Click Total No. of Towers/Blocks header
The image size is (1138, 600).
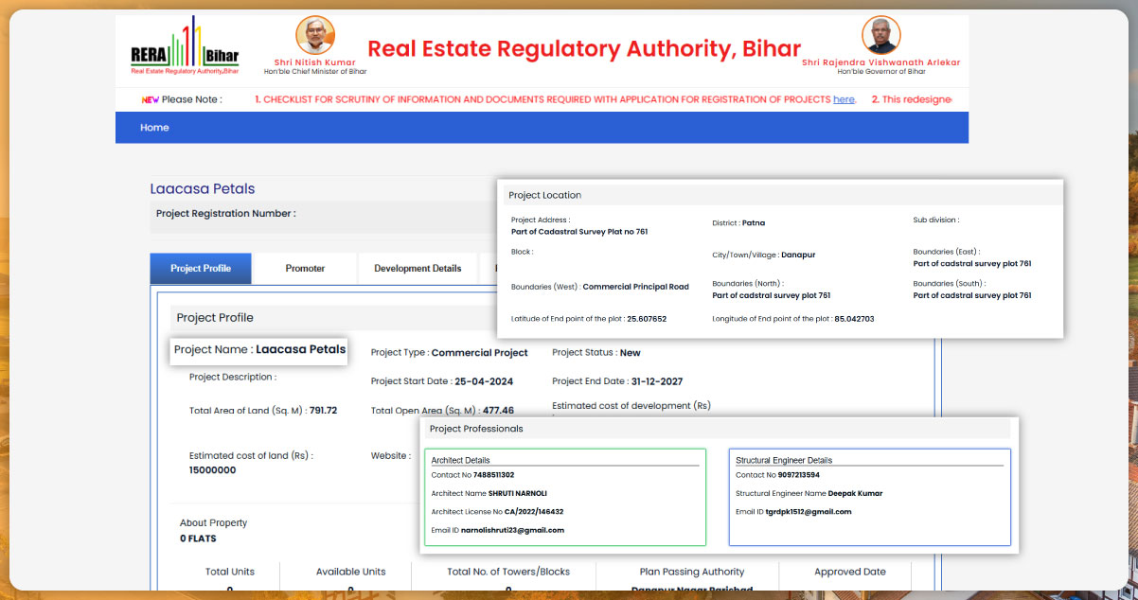pyautogui.click(x=508, y=572)
